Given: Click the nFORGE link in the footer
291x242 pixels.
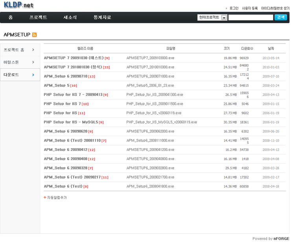Looking at the screenshot, I should (281, 239).
